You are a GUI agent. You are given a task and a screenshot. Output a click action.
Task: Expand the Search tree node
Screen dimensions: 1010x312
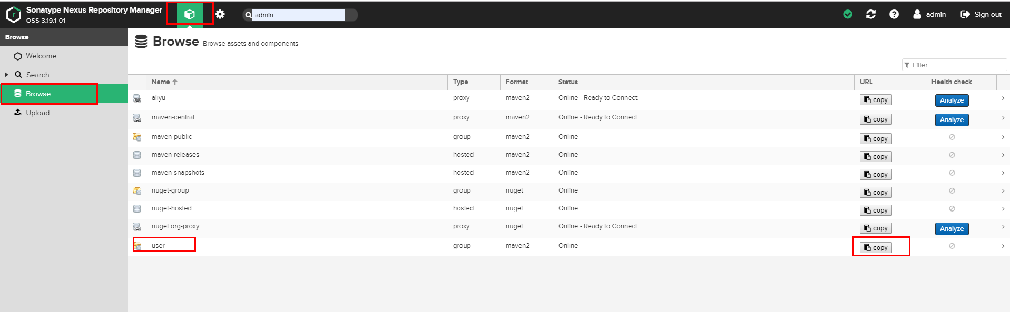(x=6, y=75)
